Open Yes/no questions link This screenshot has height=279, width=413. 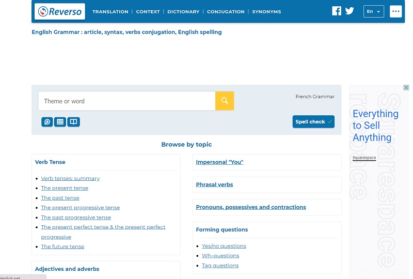click(224, 246)
